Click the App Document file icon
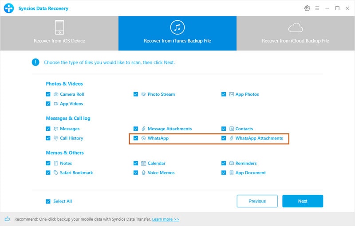This screenshot has width=355, height=226. tap(231, 173)
